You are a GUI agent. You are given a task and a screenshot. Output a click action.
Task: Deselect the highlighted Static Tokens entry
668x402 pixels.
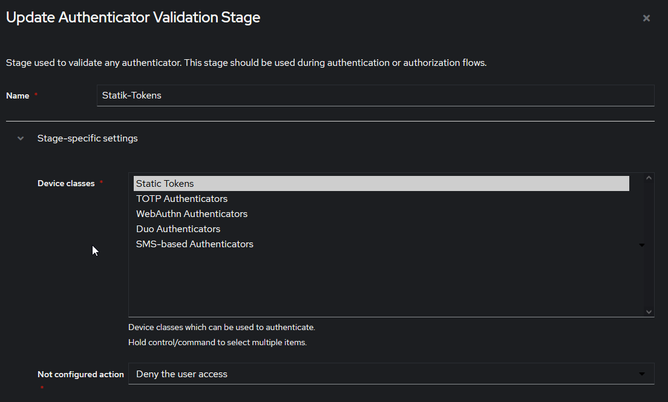[x=165, y=183]
